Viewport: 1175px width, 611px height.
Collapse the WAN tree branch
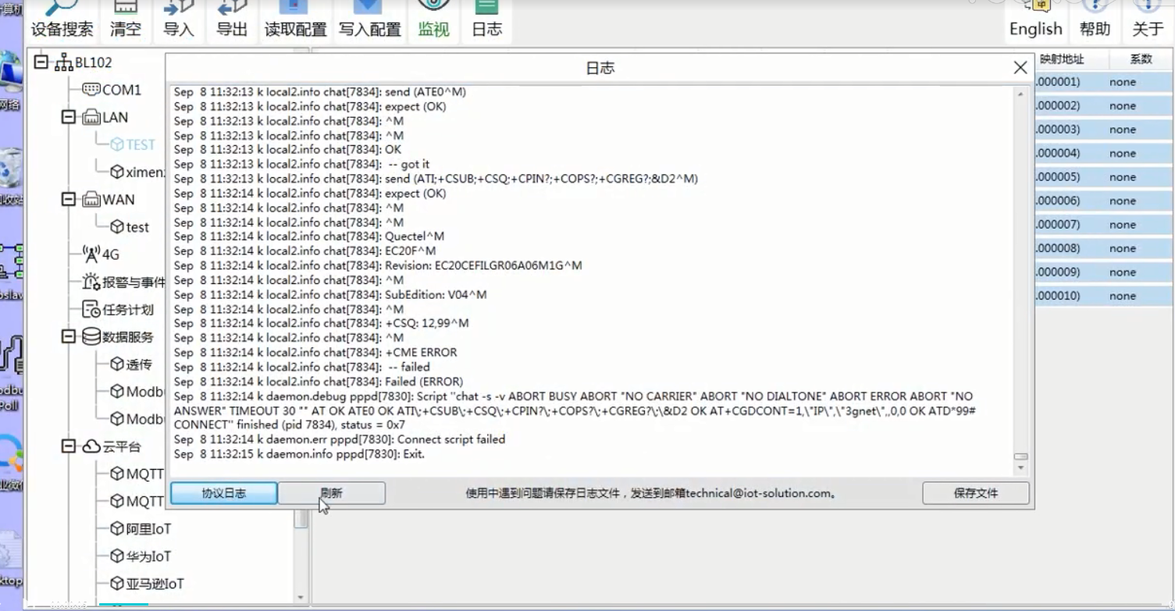69,200
